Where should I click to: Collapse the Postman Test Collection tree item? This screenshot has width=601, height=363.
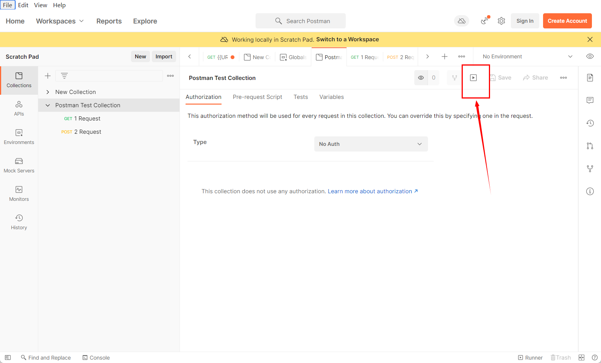[x=48, y=105]
